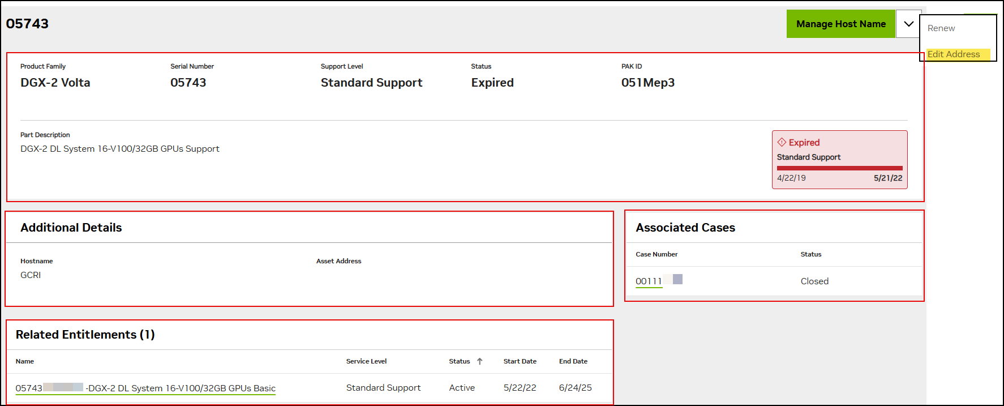This screenshot has height=406, width=1004.
Task: Click the red support period progress bar
Action: 839,168
